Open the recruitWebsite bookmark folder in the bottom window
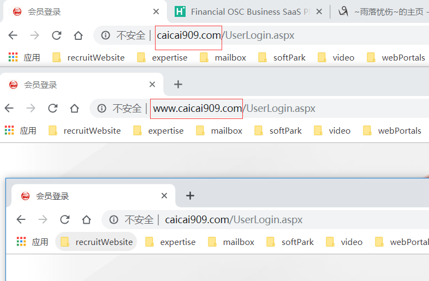This screenshot has width=429, height=281. (x=97, y=242)
